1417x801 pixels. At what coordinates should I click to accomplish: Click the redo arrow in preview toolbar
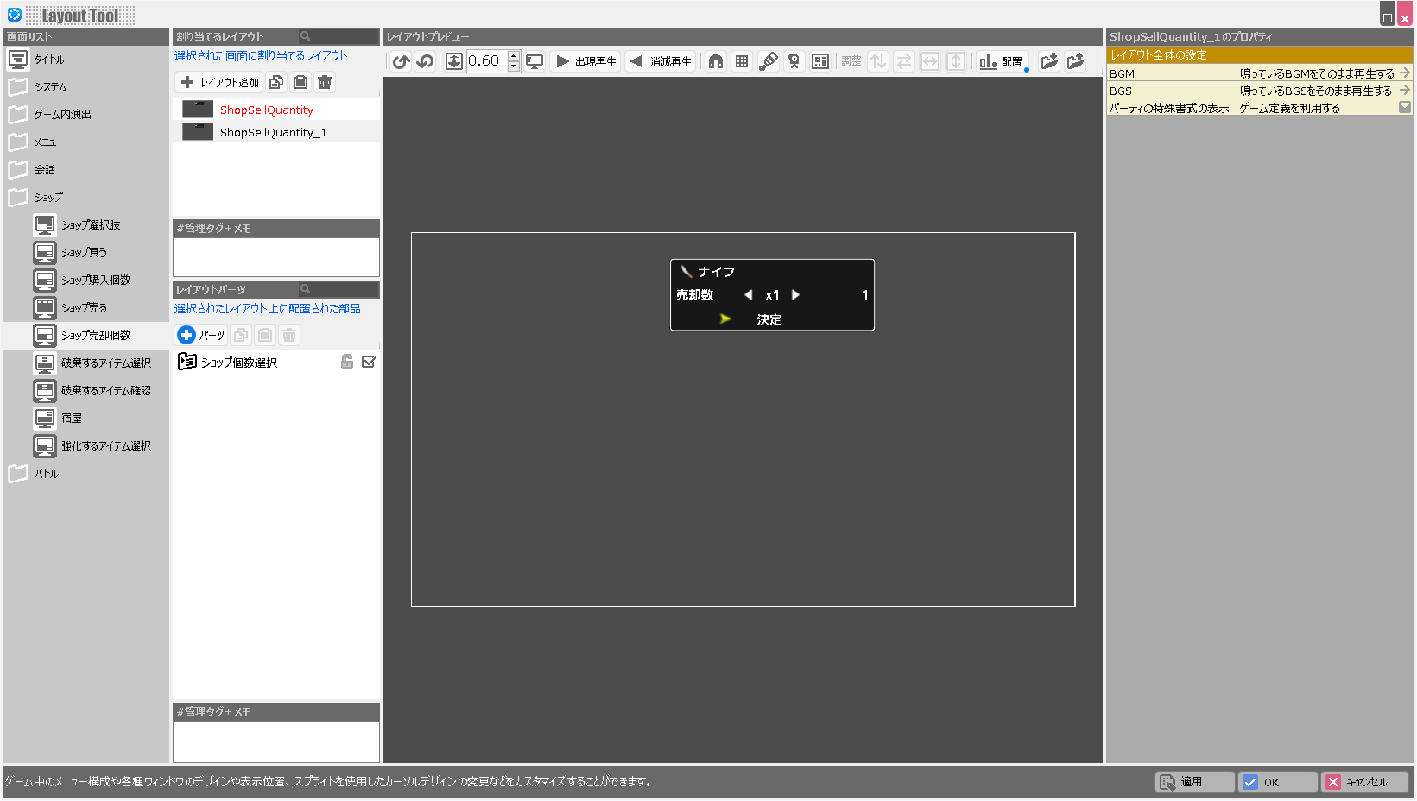[x=425, y=61]
